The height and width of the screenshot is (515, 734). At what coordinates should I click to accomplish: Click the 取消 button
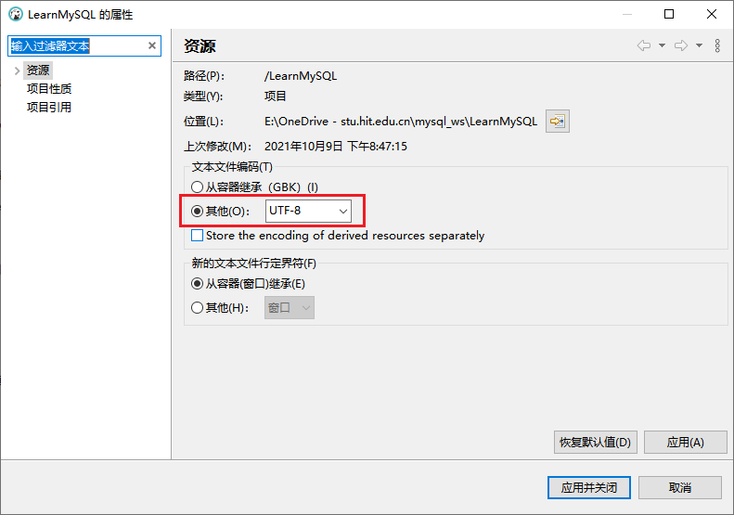[x=679, y=487]
